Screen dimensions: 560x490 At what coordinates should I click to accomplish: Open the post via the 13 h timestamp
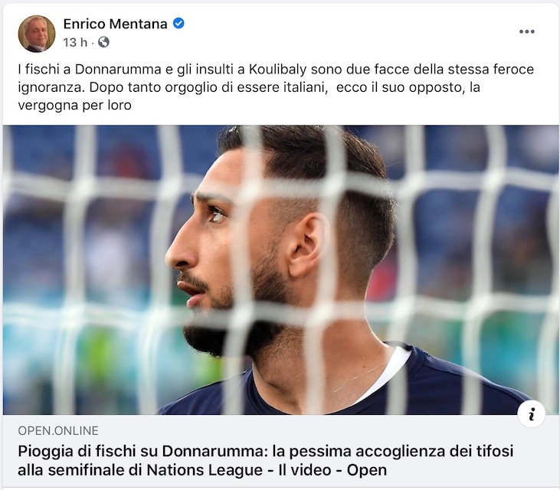pyautogui.click(x=75, y=42)
